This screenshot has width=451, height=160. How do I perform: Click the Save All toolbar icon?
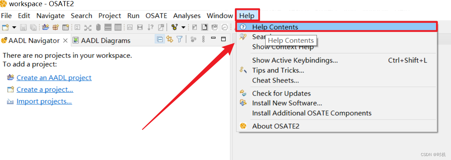coord(33,27)
